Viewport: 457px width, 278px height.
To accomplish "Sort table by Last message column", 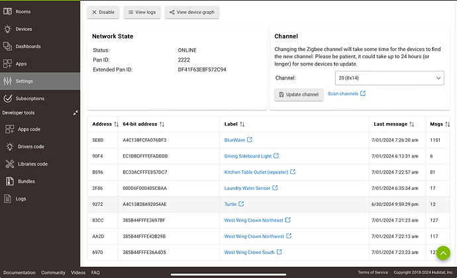I will (411, 124).
